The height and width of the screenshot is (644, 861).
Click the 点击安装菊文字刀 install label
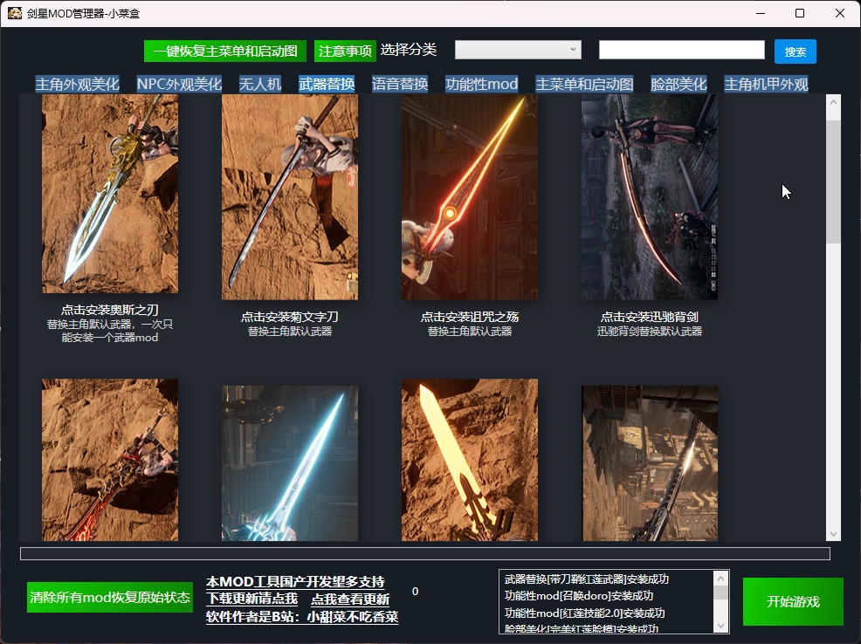pos(290,317)
